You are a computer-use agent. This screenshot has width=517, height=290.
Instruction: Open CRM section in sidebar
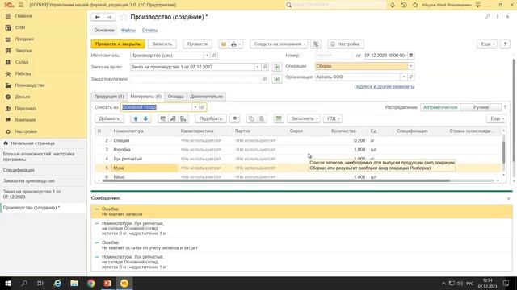(19, 27)
